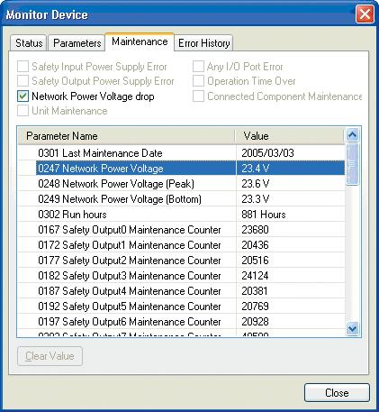The width and height of the screenshot is (379, 412).
Task: Select 0197 Safety Output6 Maintenance Counter row
Action: [x=181, y=322]
